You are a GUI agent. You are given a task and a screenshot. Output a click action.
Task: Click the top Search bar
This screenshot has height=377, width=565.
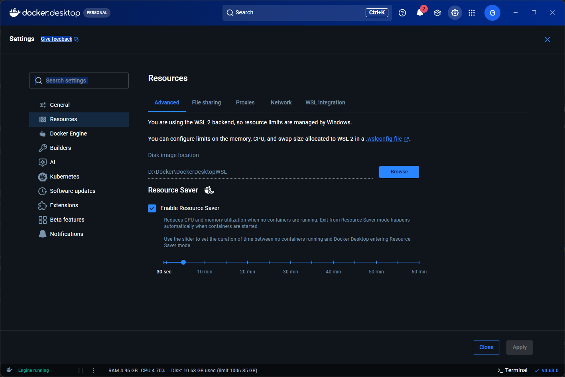(x=307, y=13)
